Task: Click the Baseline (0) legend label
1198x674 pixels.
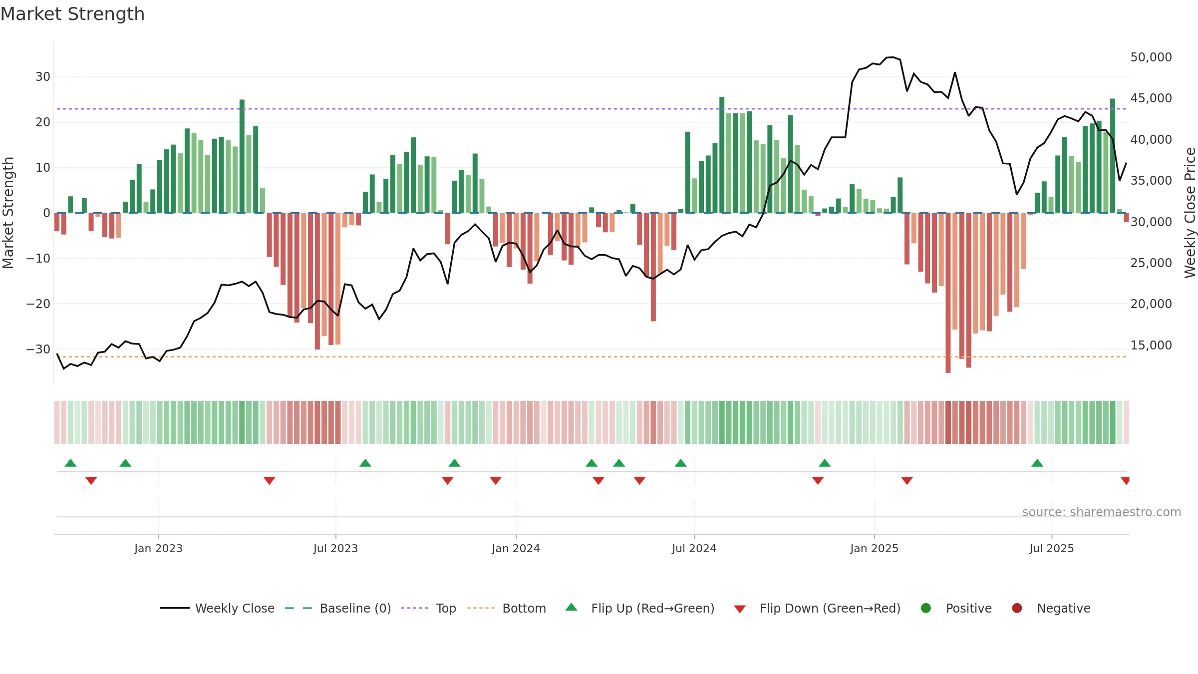Action: [x=355, y=608]
